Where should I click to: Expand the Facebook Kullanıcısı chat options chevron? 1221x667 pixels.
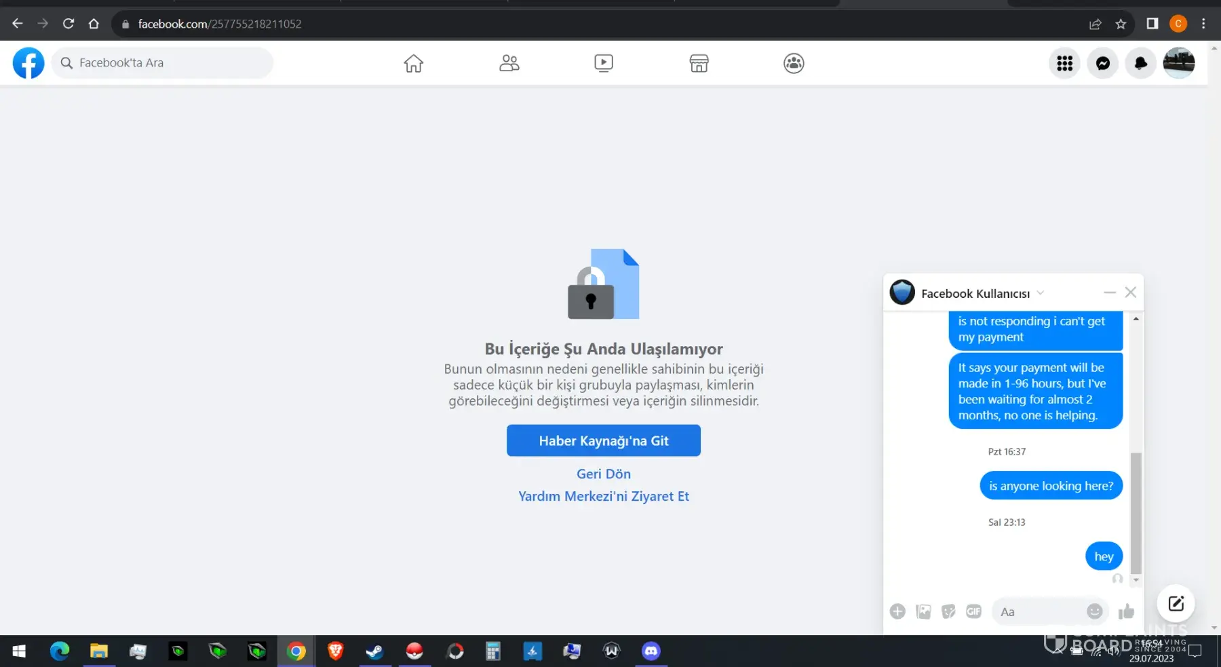point(1041,293)
